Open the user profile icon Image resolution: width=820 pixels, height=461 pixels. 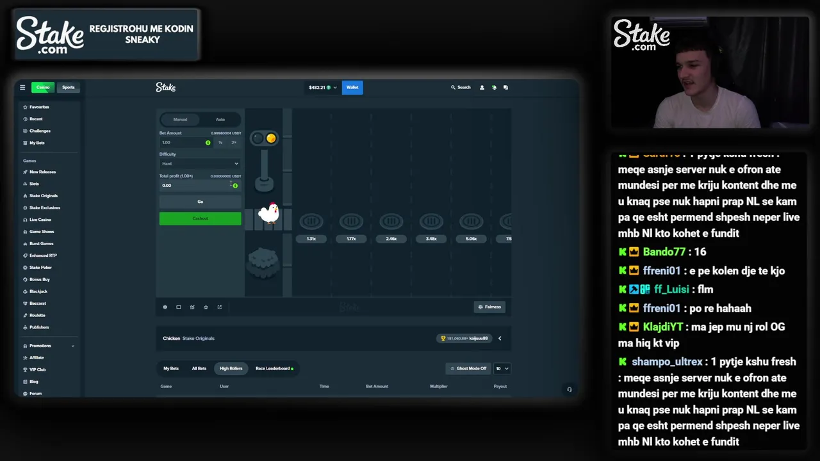tap(482, 87)
